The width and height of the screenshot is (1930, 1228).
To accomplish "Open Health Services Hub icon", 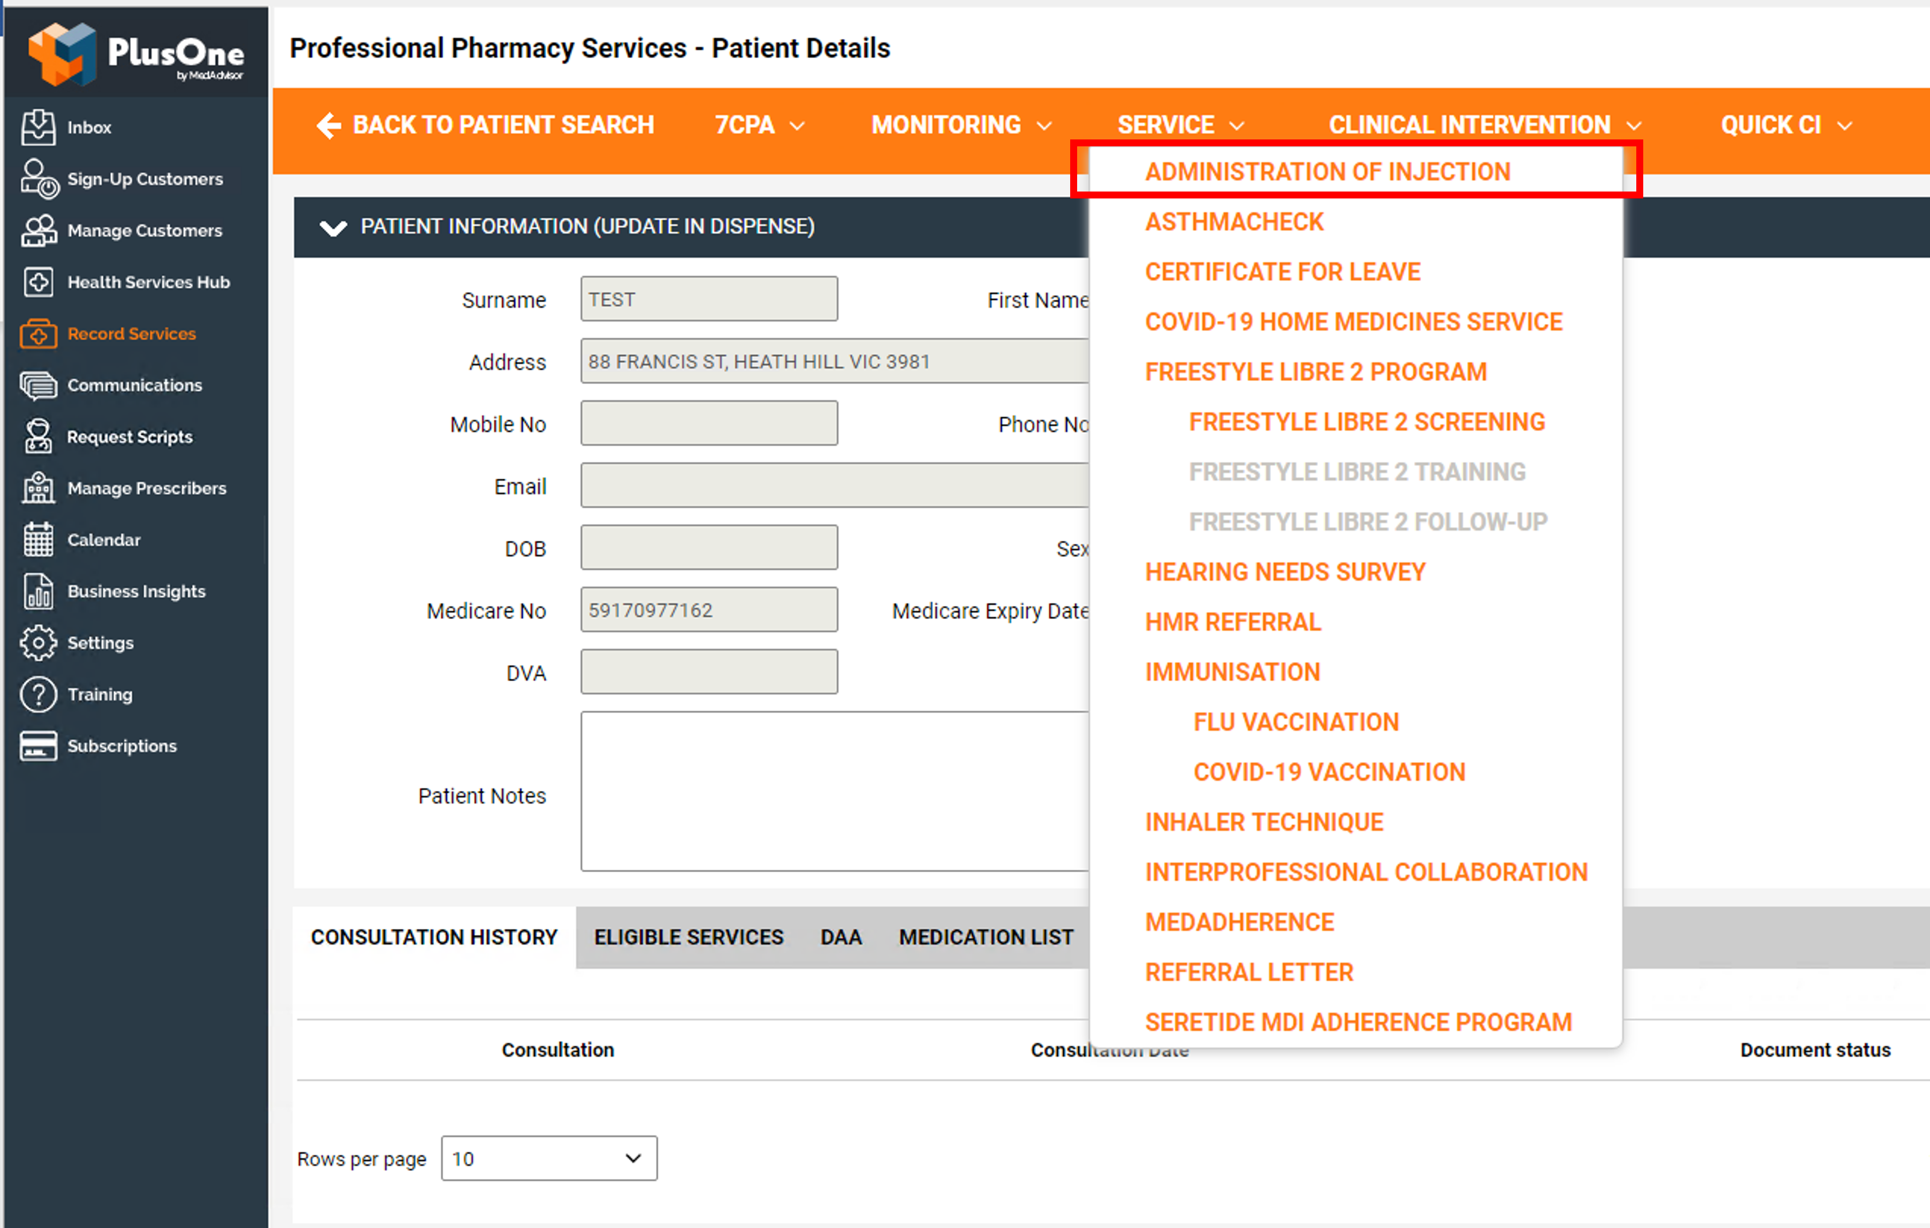I will click(39, 282).
